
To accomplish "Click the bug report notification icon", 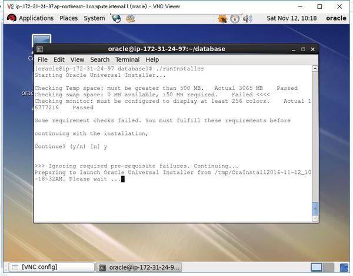I will pyautogui.click(x=222, y=19).
